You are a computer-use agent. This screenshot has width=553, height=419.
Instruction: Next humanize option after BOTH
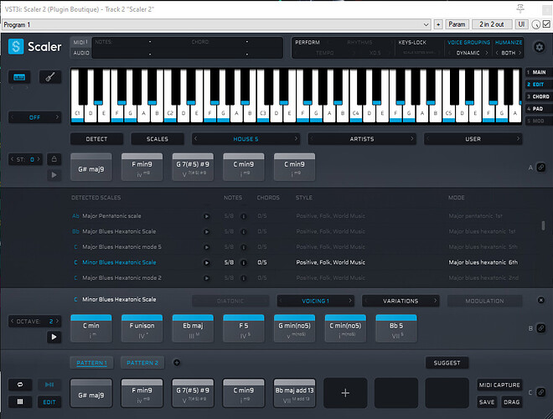pyautogui.click(x=519, y=53)
